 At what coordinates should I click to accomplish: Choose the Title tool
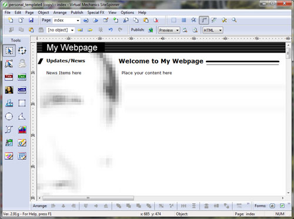(x=9, y=77)
